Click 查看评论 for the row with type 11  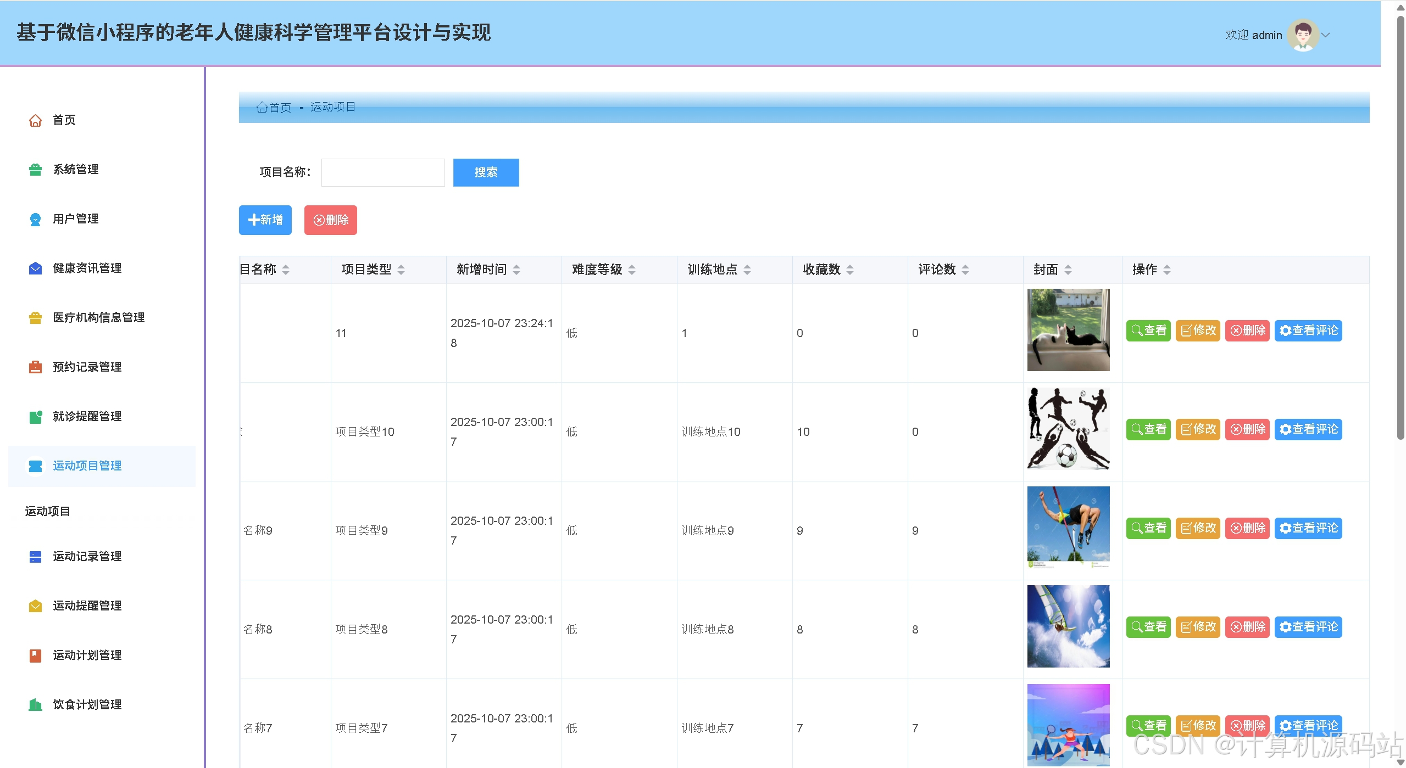pyautogui.click(x=1308, y=330)
